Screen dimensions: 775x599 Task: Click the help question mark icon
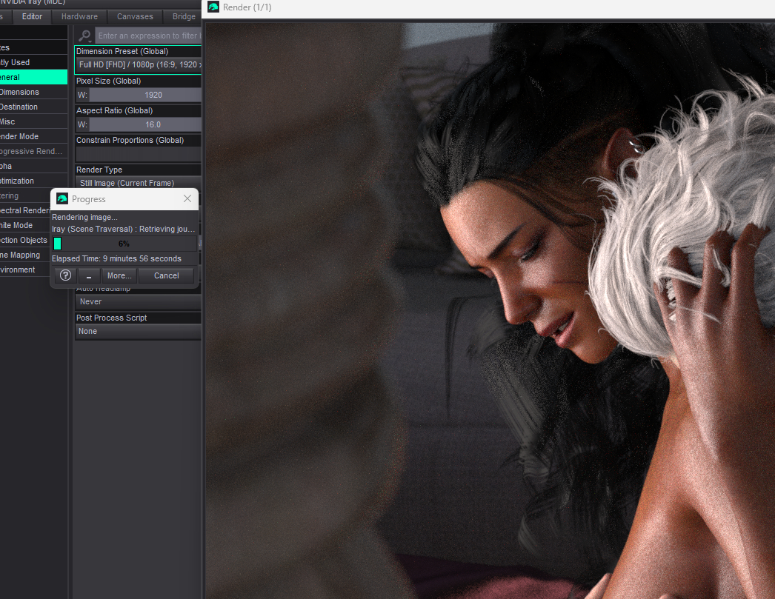pyautogui.click(x=65, y=275)
